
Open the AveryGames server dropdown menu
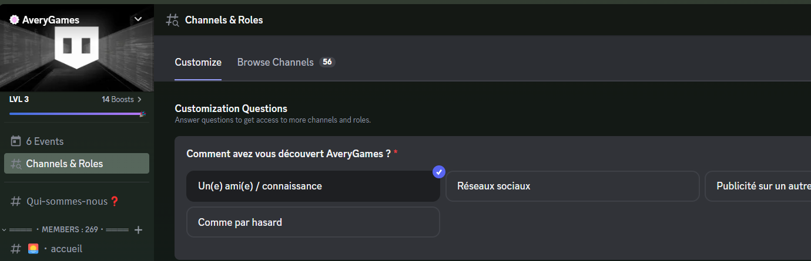click(x=138, y=19)
